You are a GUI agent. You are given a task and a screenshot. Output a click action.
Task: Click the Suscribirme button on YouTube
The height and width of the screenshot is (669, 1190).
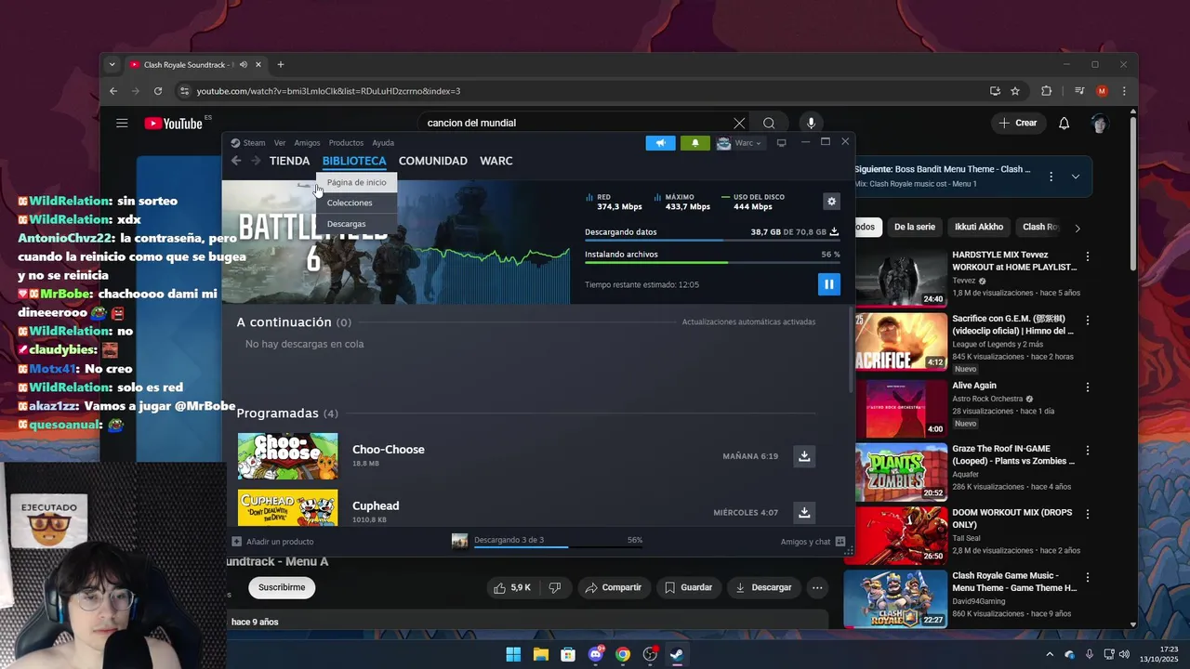click(x=282, y=587)
